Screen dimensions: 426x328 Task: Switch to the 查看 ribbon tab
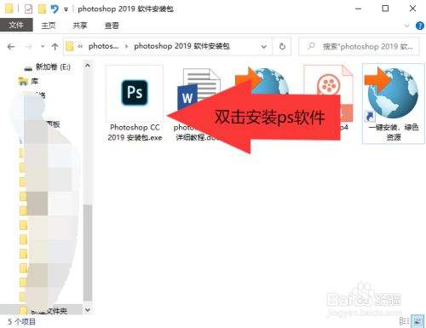click(112, 26)
